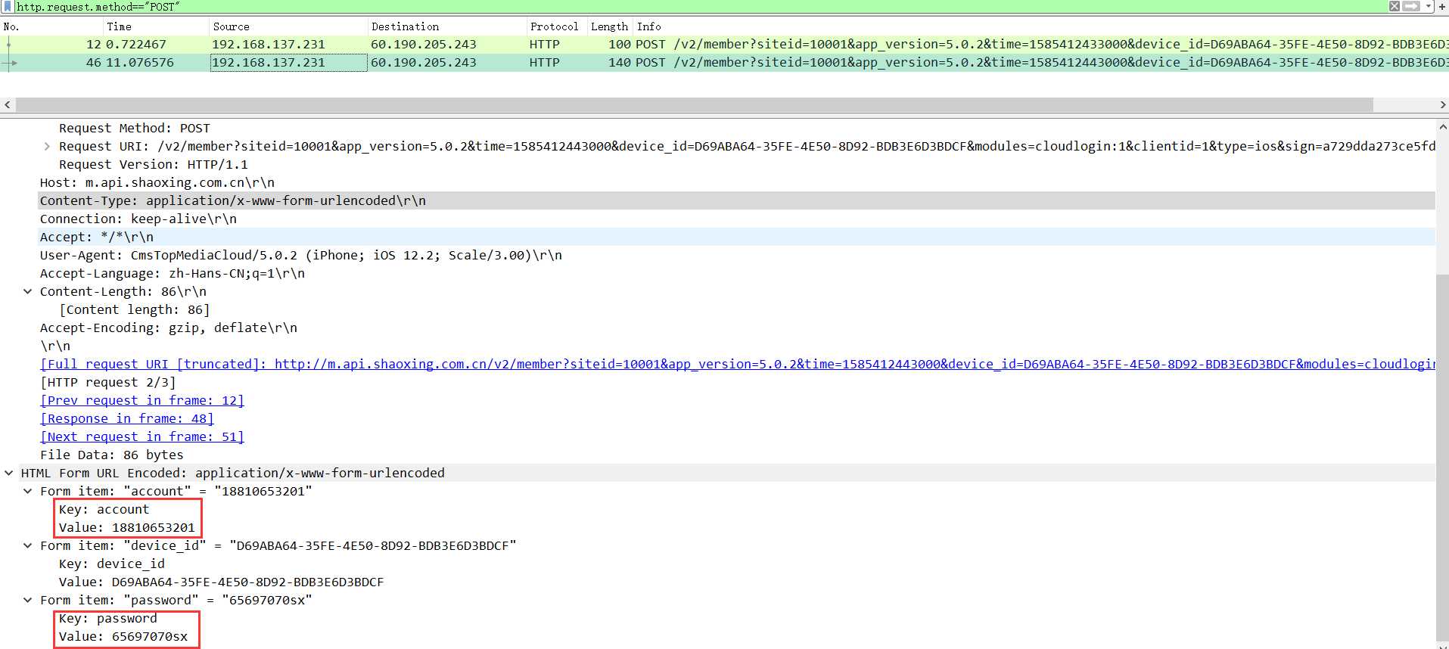1449x649 pixels.
Task: Collapse the Form item "account" node
Action: (28, 491)
